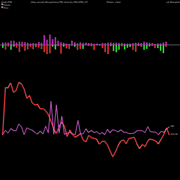This screenshot has height=180, width=180.
Task: Click the '(3day smooth) MunafaSutra(TM) charts for PELATRO_ST' heading
Action: point(59,2)
